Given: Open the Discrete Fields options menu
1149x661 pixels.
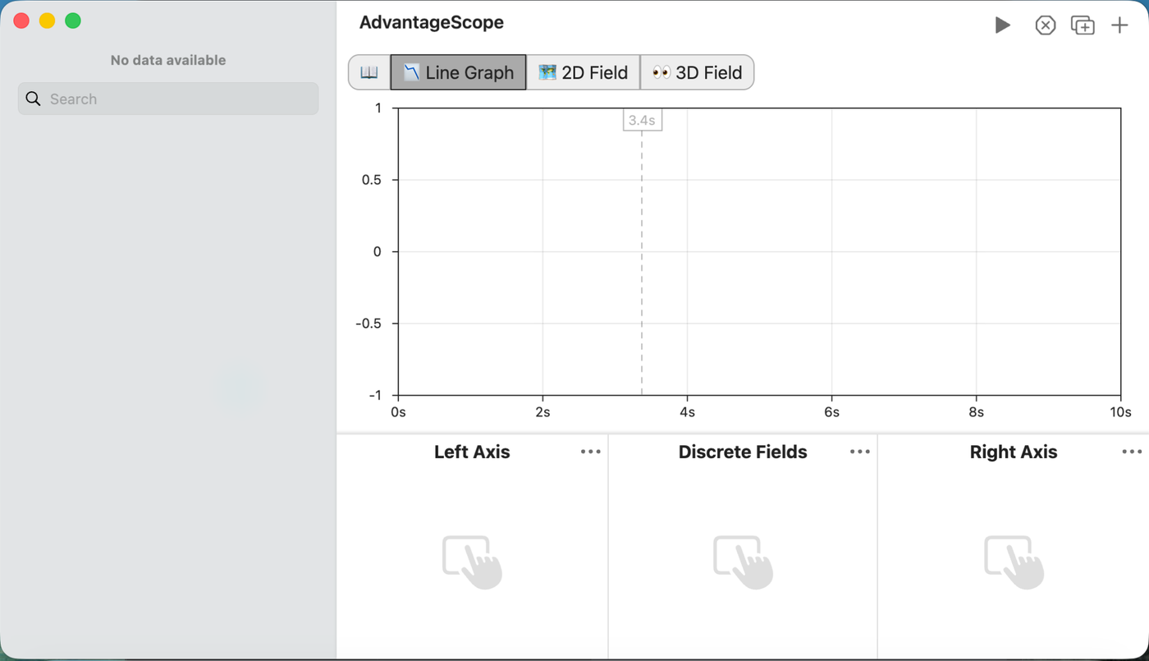Looking at the screenshot, I should pyautogui.click(x=860, y=452).
